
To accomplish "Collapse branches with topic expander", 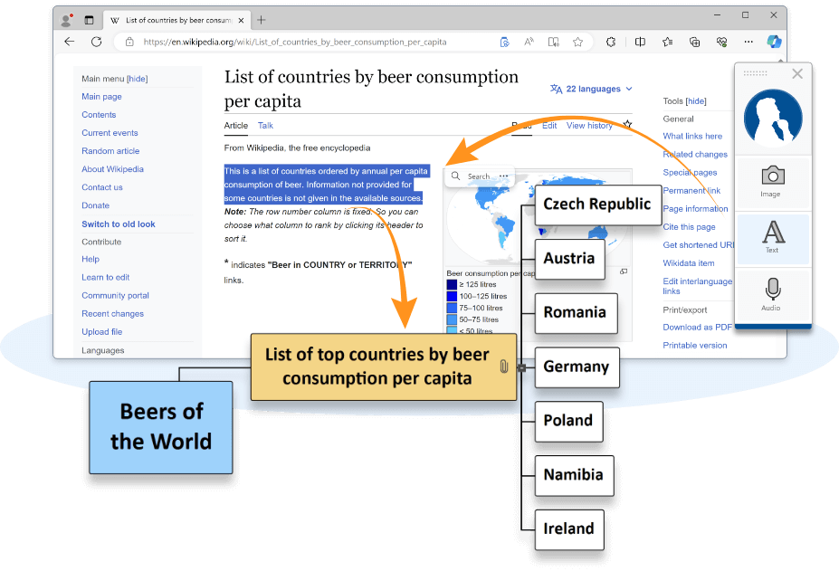I will click(x=521, y=367).
